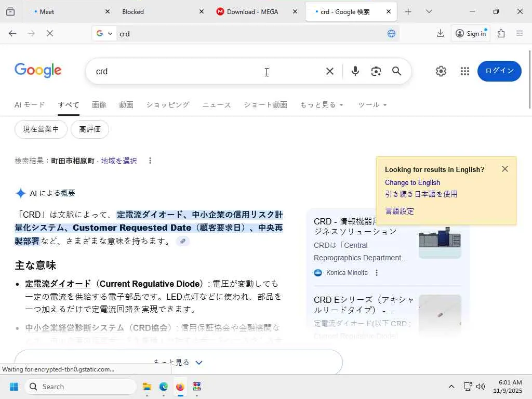Start voice search with microphone icon

355,71
